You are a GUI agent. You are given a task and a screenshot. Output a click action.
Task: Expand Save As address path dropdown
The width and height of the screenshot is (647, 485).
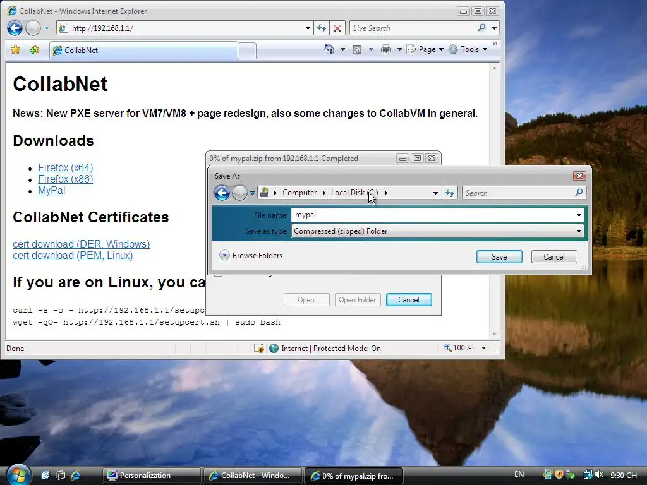(x=435, y=193)
